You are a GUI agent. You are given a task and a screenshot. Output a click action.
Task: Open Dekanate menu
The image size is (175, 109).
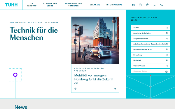[x=95, y=5]
